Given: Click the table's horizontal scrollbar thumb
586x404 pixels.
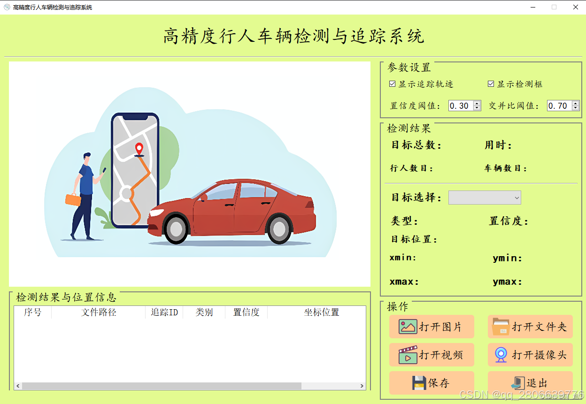Looking at the screenshot, I should (x=162, y=386).
